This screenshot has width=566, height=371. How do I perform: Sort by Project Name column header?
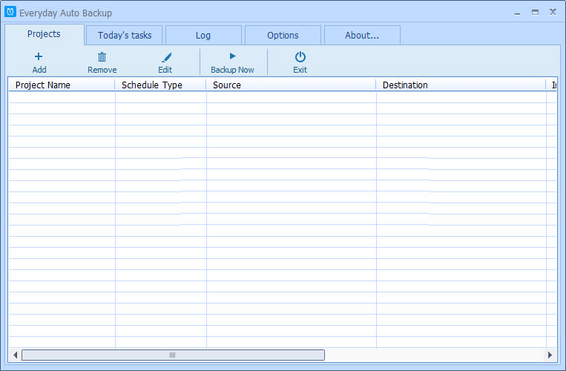pos(62,85)
